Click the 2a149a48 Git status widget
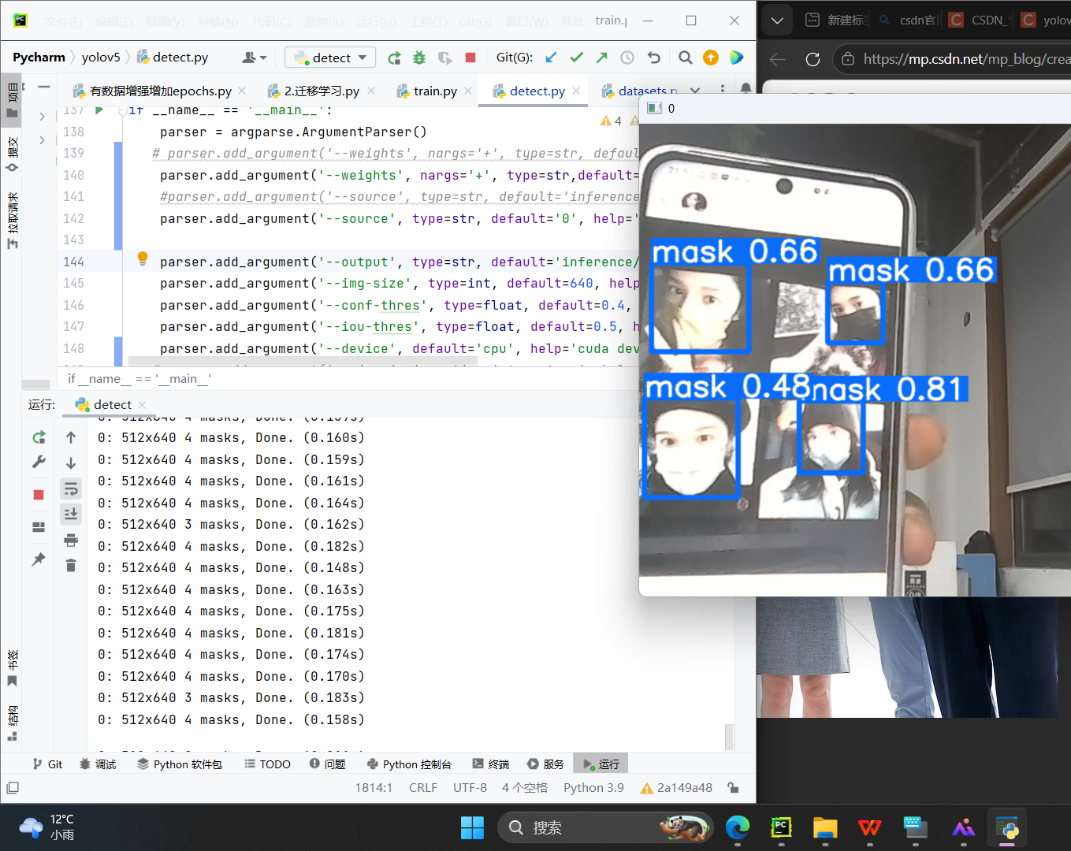 pos(676,788)
